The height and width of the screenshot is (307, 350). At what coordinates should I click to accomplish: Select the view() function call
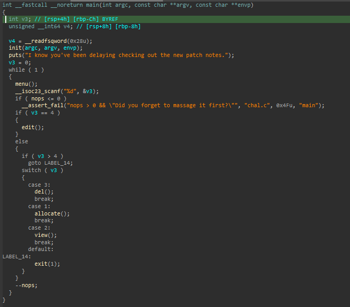pos(44,235)
